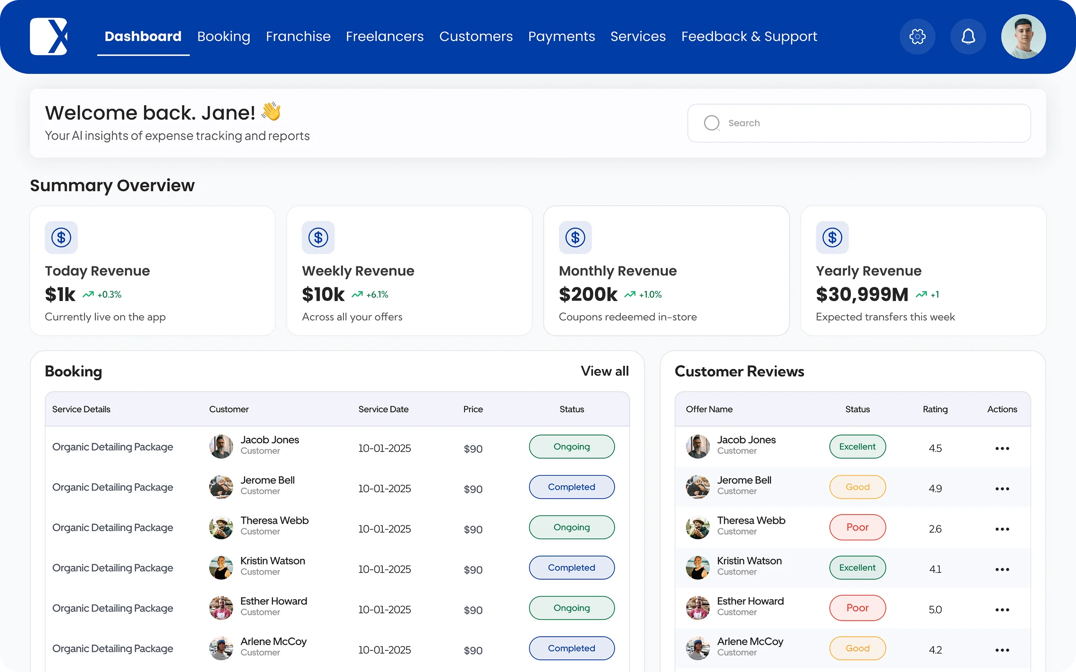Select the Dashboard tab
1076x672 pixels.
click(143, 37)
